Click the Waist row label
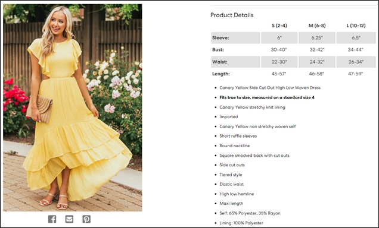This screenshot has height=228, width=379. (235, 62)
